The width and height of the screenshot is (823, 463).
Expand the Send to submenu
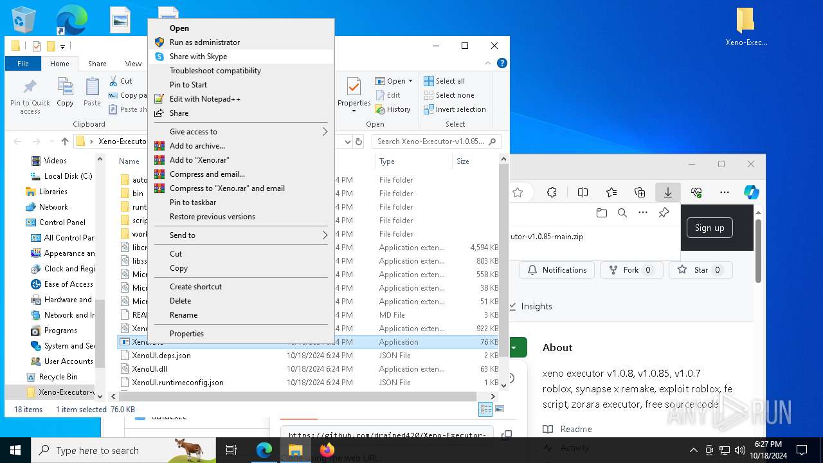pos(240,235)
